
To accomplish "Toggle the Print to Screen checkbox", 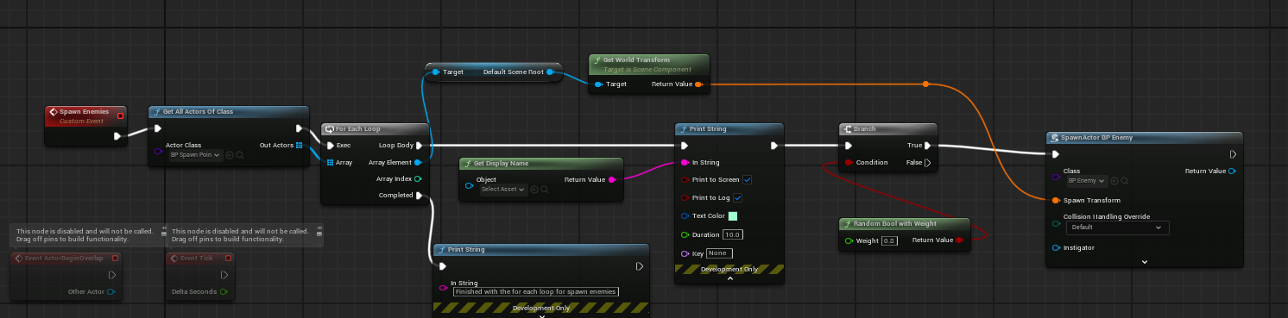I will point(747,179).
